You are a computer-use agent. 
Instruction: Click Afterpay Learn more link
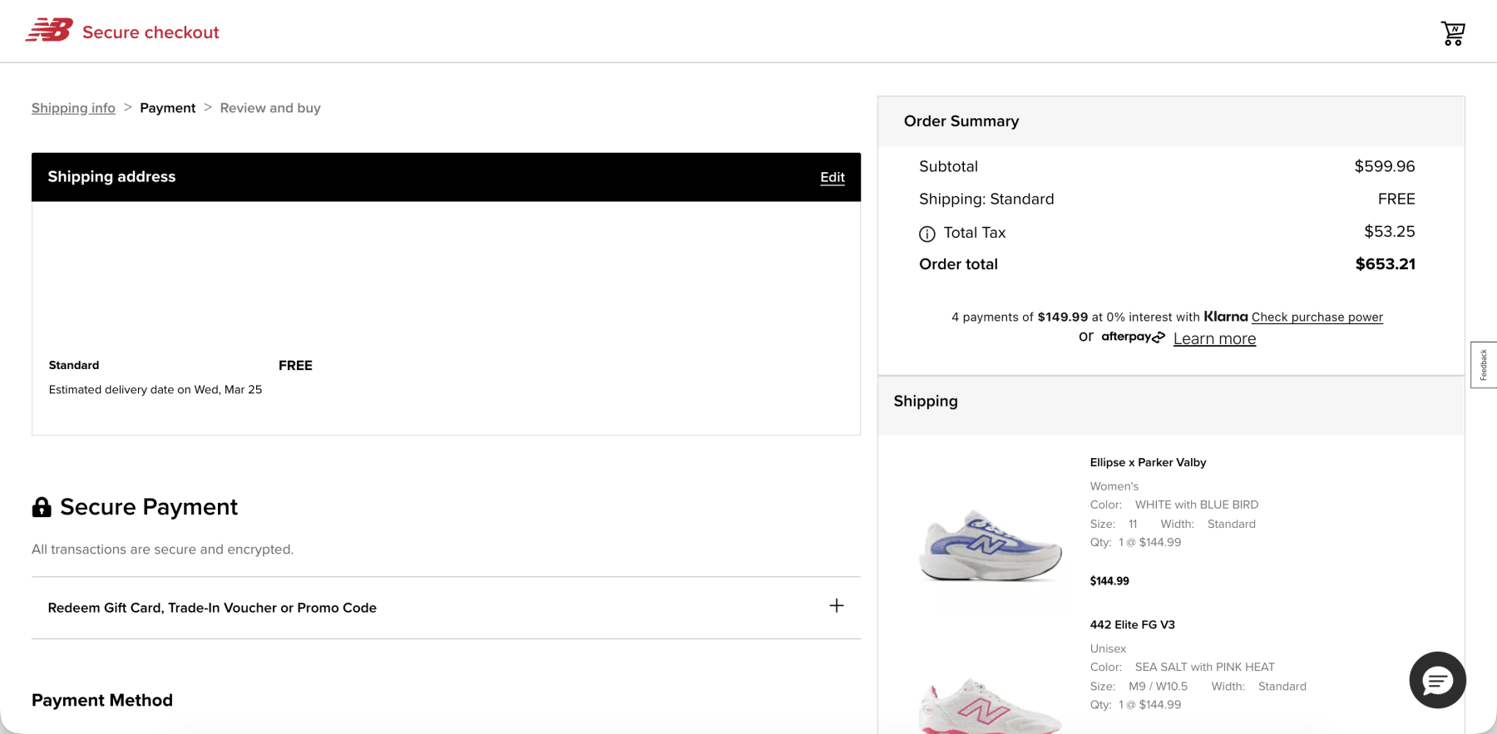click(x=1214, y=338)
